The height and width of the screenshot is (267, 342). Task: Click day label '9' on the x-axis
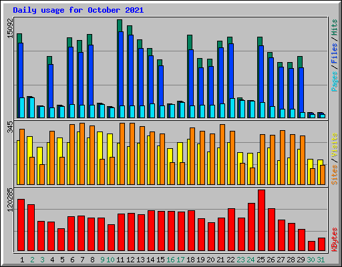(x=102, y=260)
